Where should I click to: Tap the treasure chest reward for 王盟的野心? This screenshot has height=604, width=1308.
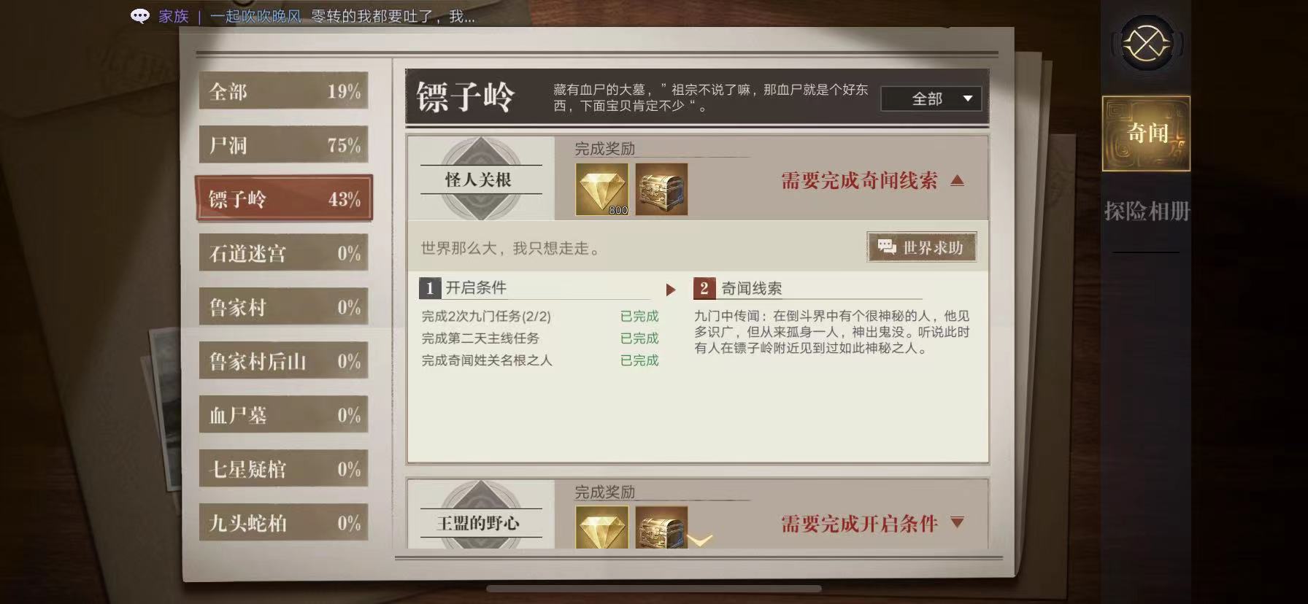661,527
